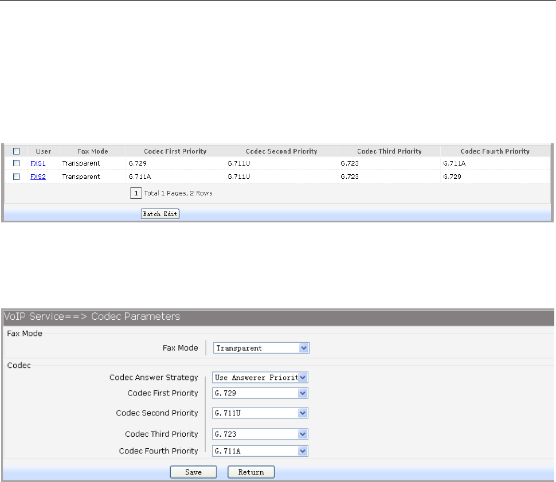
Task: Expand the Codec Fourth Priority dropdown
Action: click(x=260, y=451)
